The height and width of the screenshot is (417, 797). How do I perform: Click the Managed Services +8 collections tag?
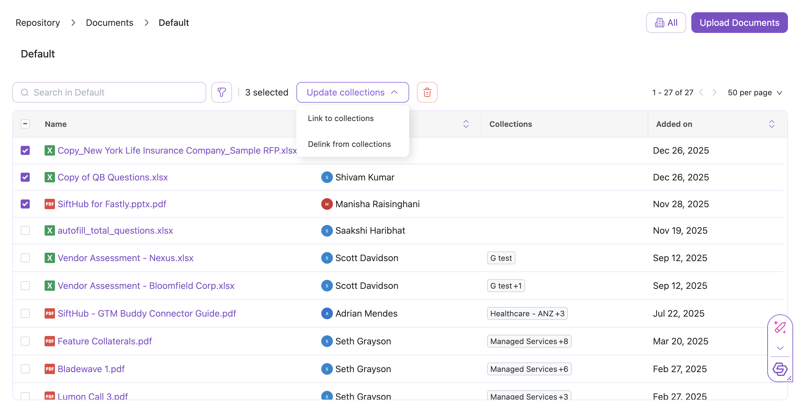[529, 341]
